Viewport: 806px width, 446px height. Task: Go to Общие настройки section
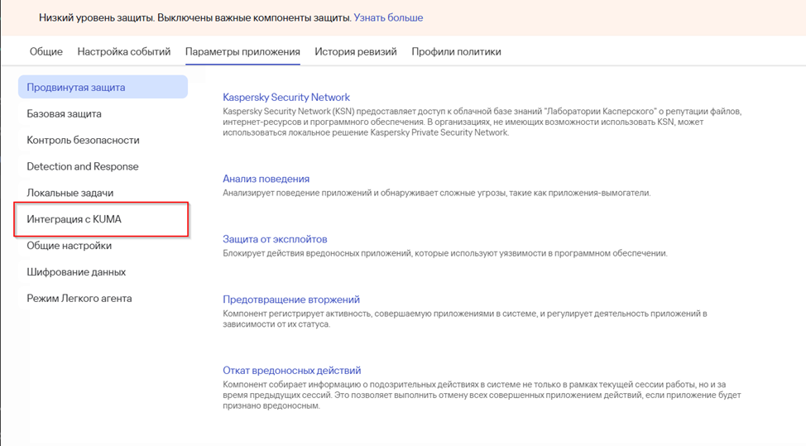69,246
